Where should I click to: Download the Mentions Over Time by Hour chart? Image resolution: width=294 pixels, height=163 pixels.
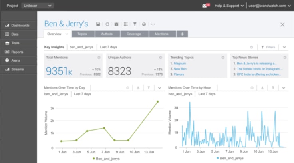point(262,88)
